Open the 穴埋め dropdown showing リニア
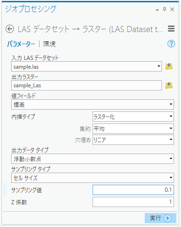The image size is (181, 227). (x=133, y=140)
